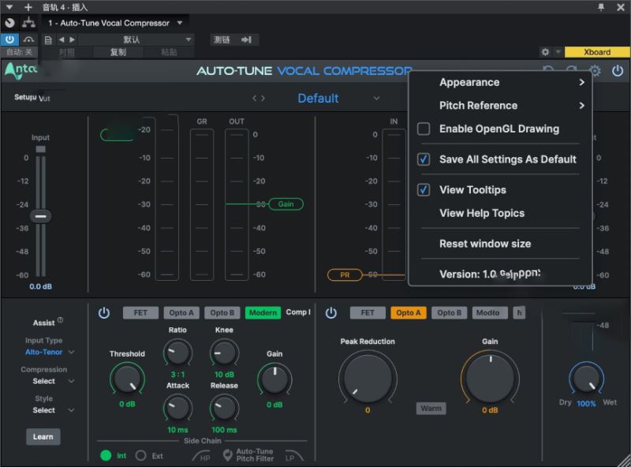Open the channel routing icon beside the plugin name

click(x=28, y=23)
